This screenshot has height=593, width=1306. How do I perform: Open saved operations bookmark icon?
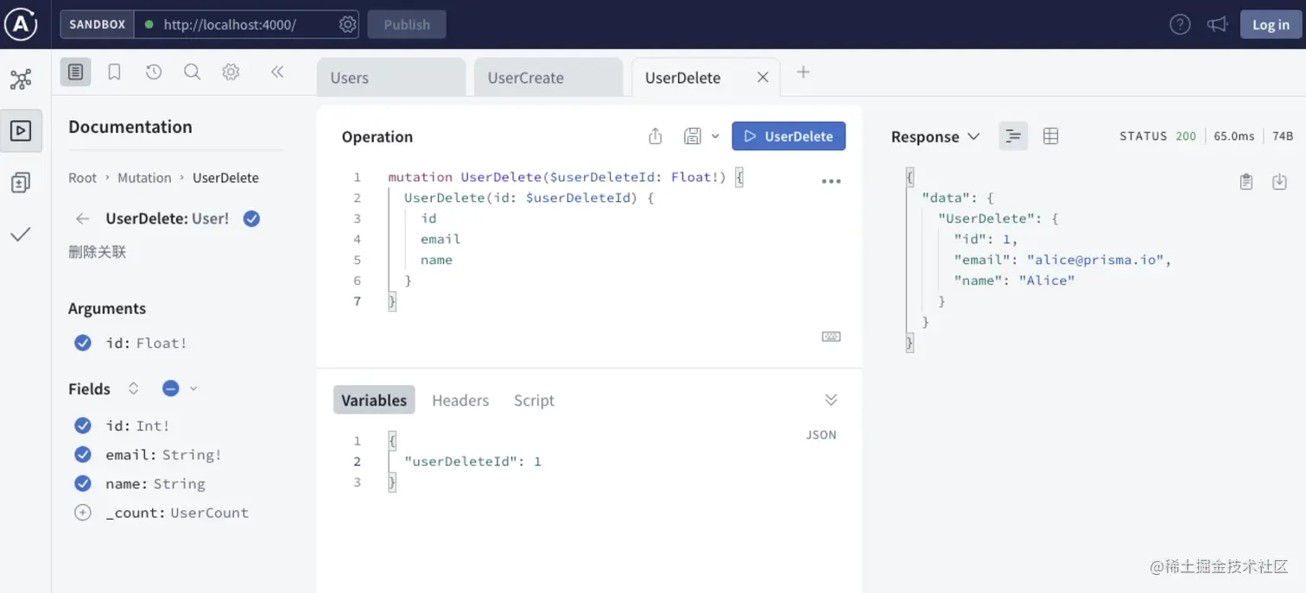click(114, 72)
